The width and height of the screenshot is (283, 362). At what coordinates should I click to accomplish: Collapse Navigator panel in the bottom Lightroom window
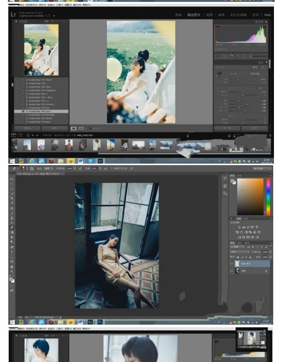tap(16, 336)
